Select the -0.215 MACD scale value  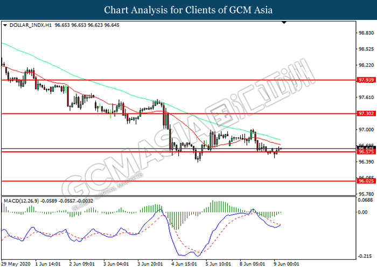pos(366,256)
